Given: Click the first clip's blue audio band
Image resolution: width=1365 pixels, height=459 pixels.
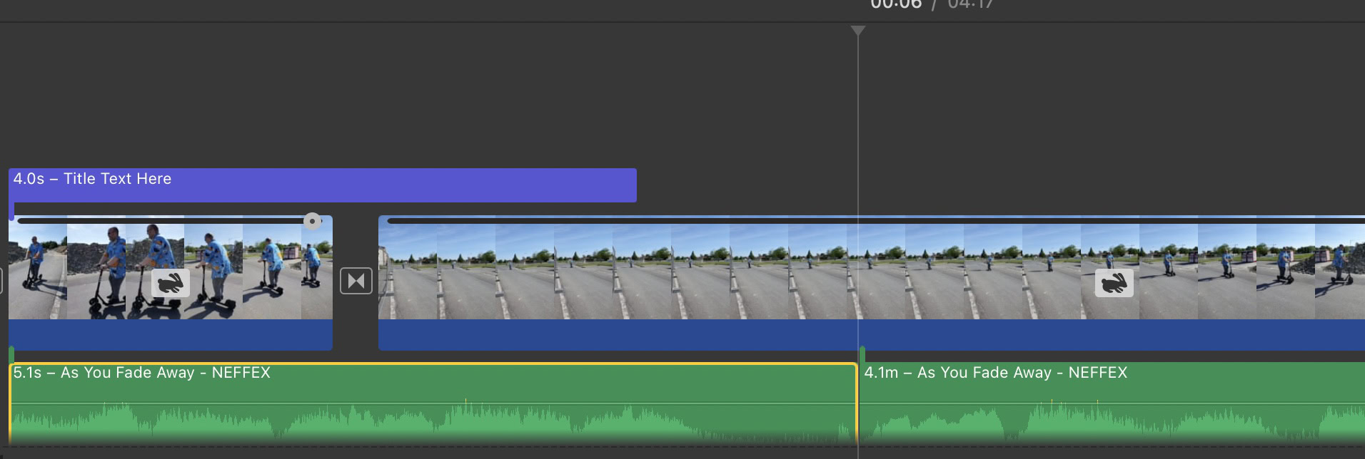Looking at the screenshot, I should (x=171, y=334).
